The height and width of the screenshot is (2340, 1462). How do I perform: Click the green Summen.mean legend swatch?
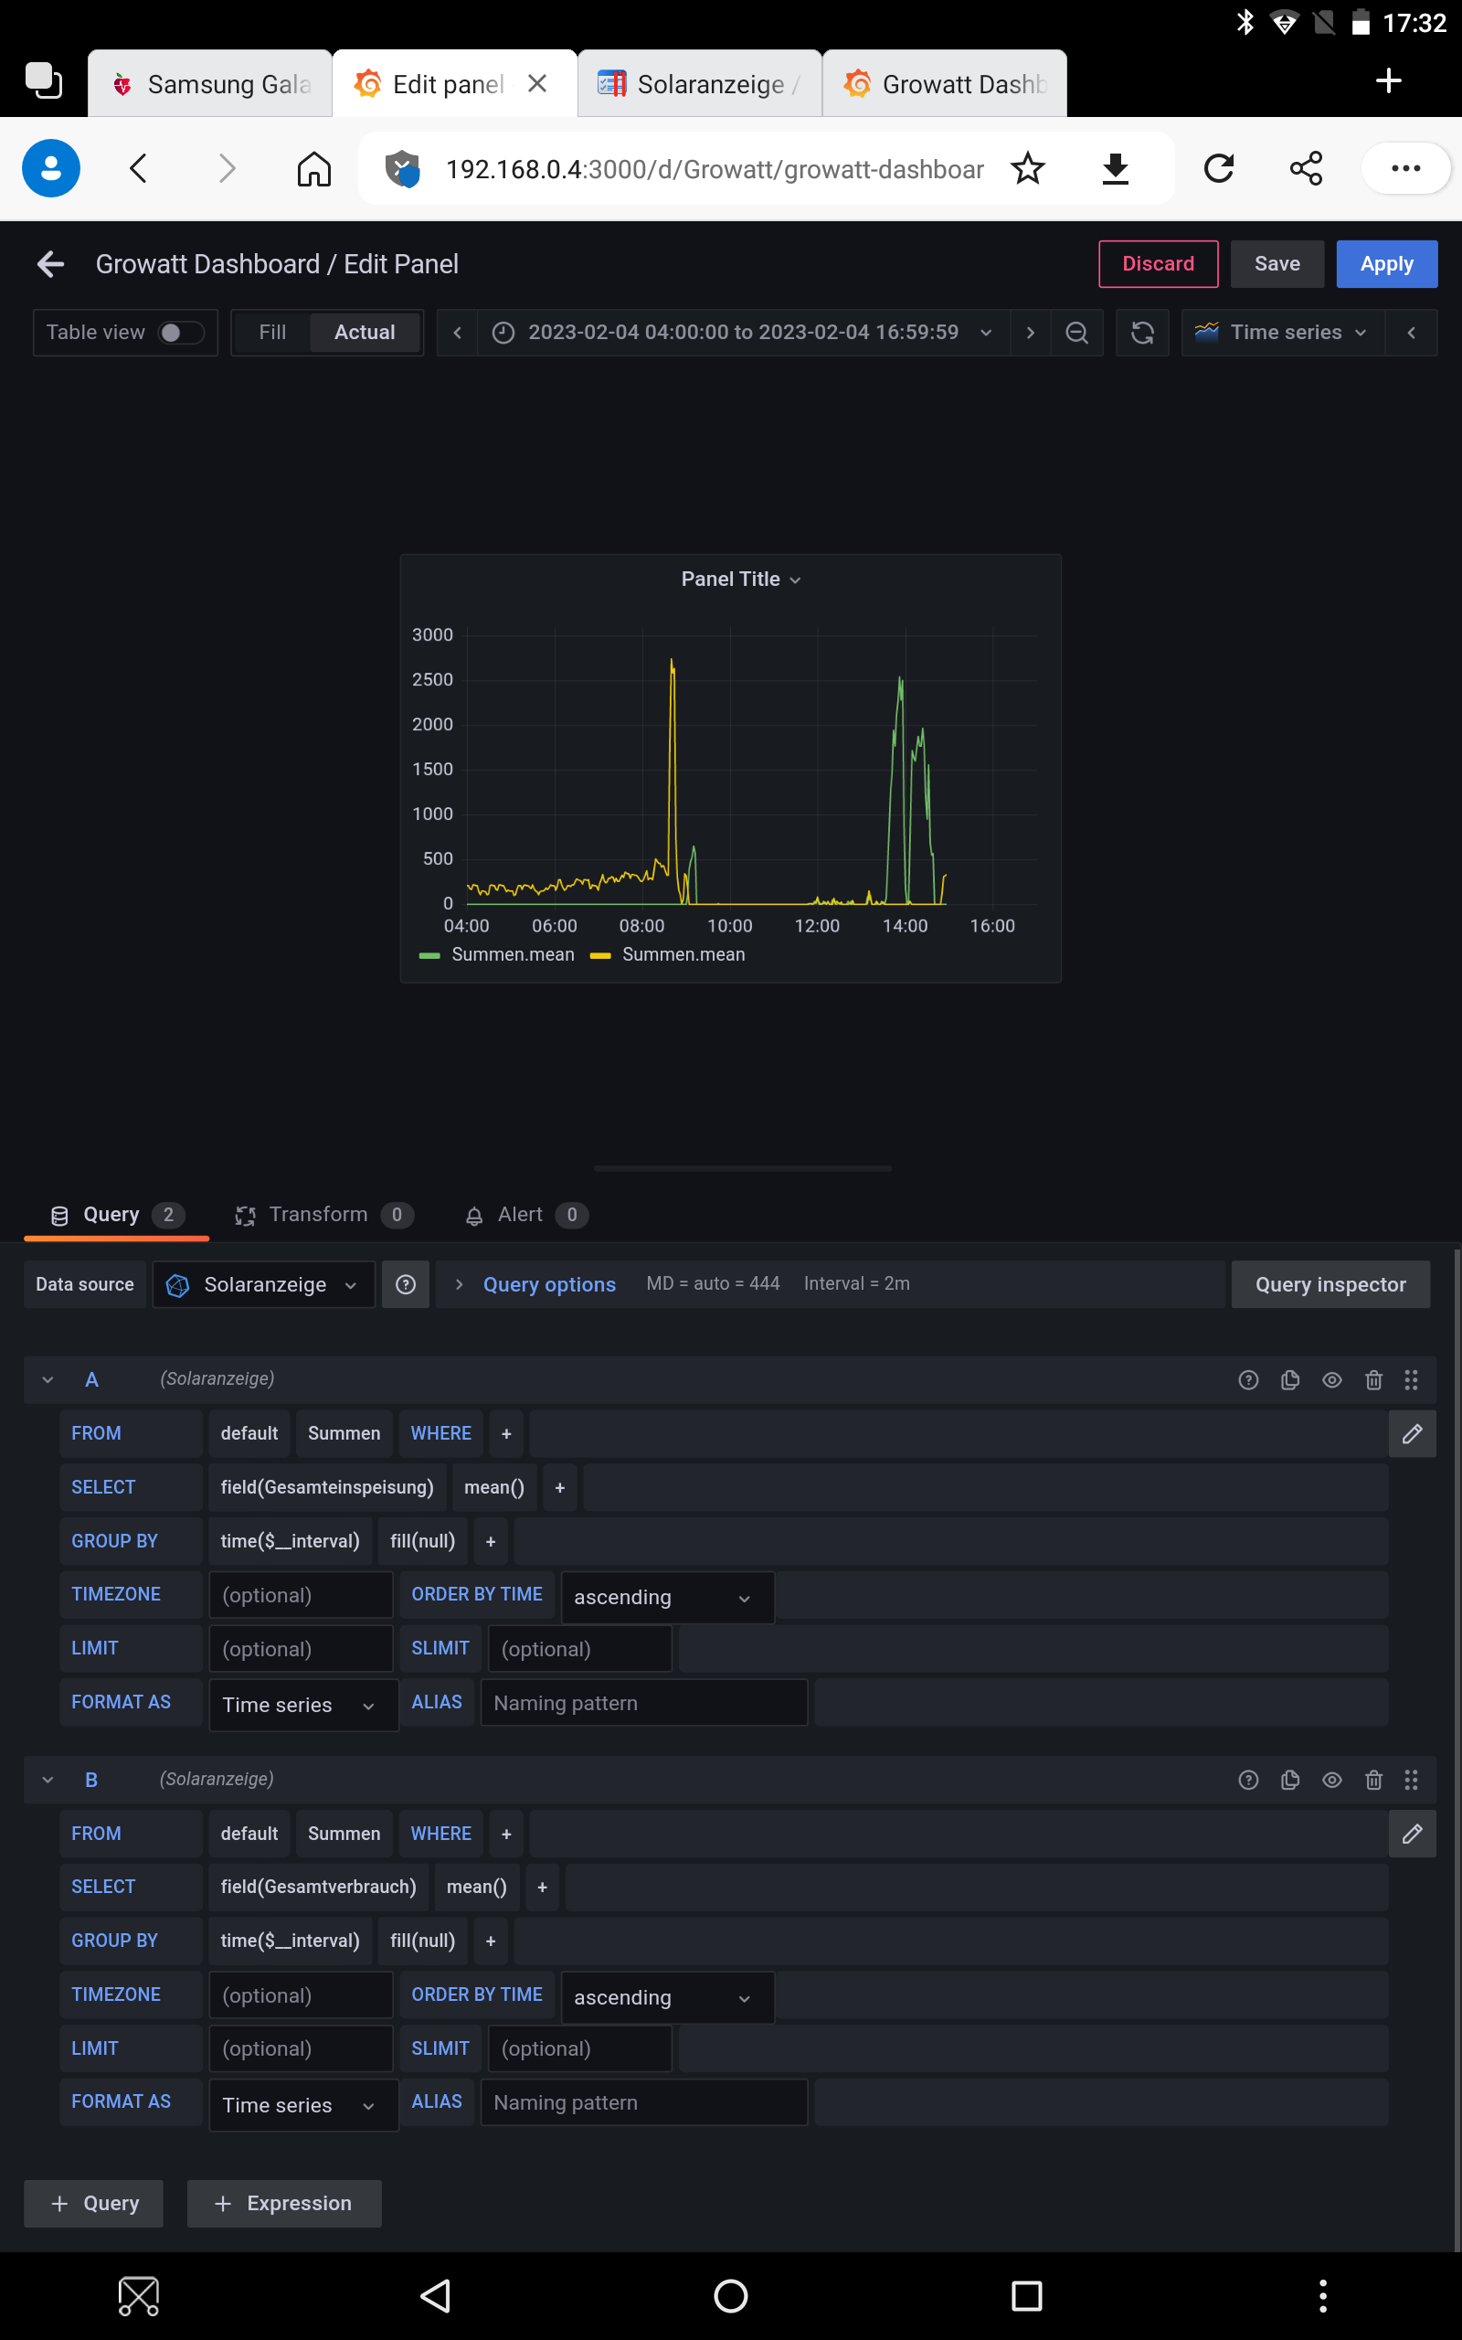429,955
